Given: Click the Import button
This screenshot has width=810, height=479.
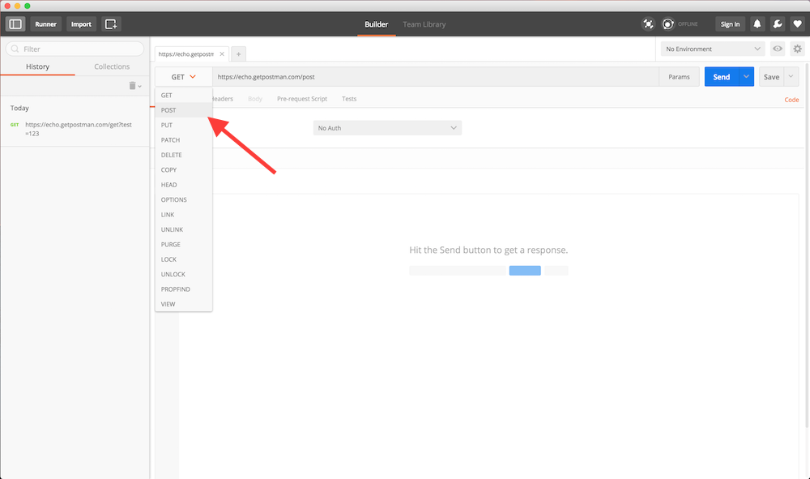Looking at the screenshot, I should 81,24.
